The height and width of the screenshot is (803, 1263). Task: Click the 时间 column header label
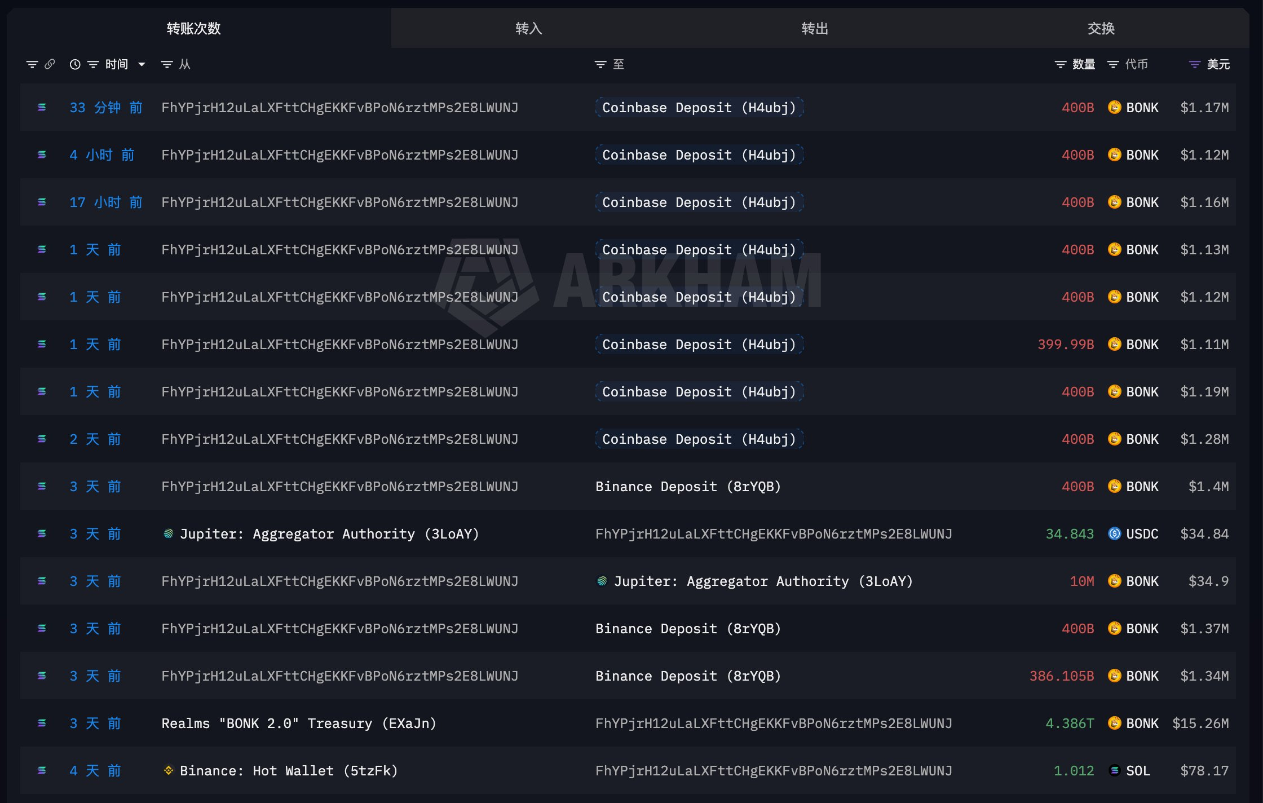[x=117, y=64]
